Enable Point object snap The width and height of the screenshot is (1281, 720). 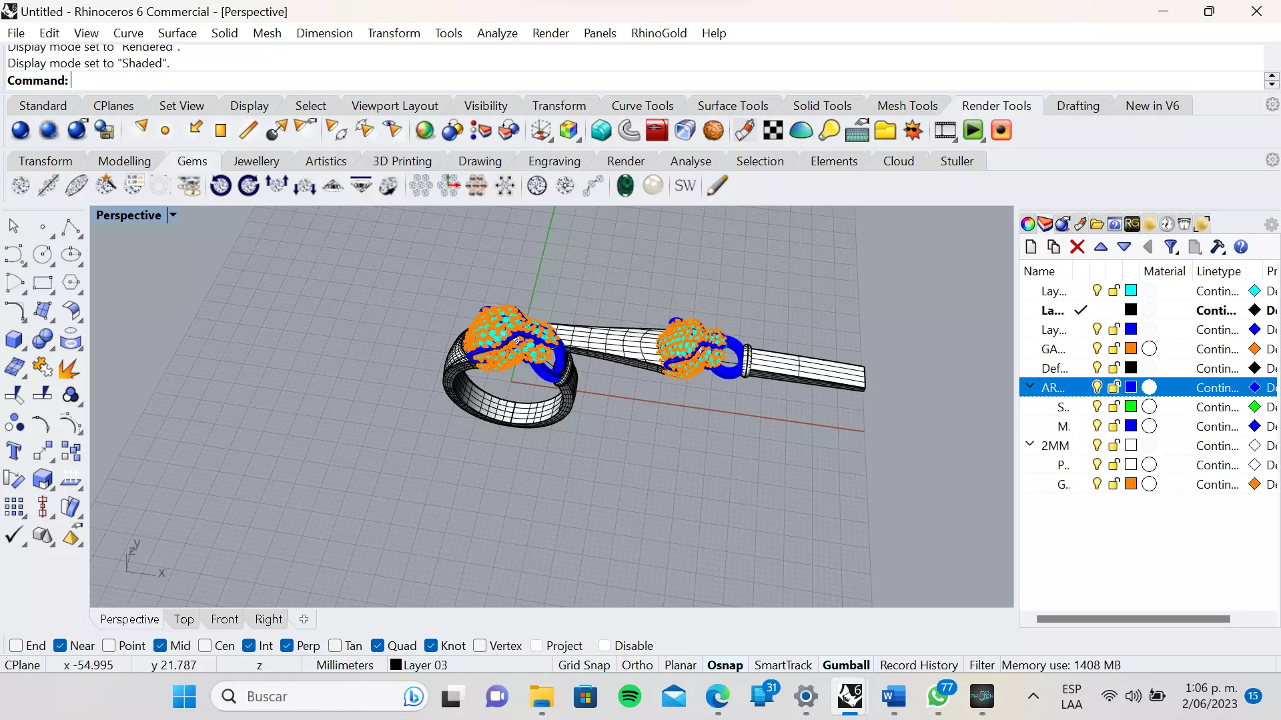[x=109, y=645]
